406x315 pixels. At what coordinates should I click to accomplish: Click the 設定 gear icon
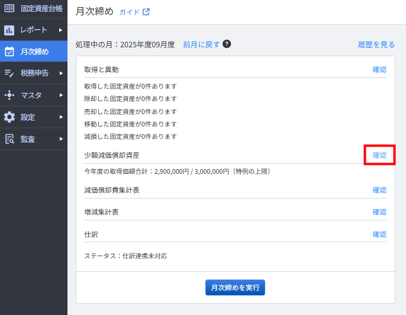coord(9,117)
